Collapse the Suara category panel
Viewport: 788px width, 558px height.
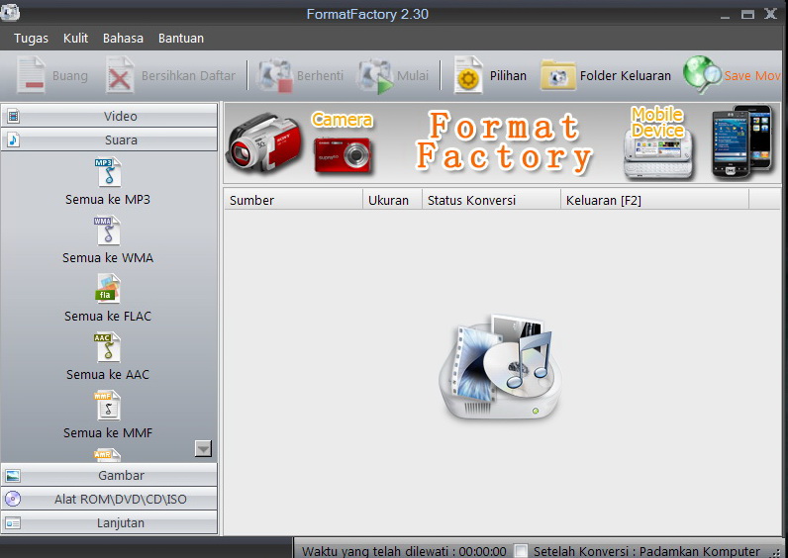pyautogui.click(x=109, y=139)
